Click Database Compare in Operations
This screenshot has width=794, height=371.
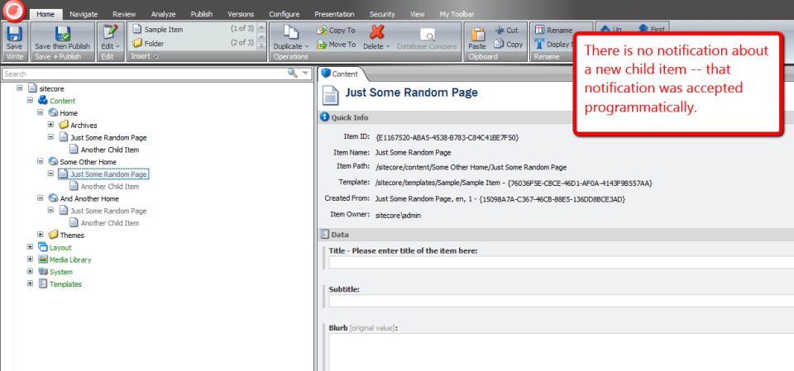coord(427,40)
